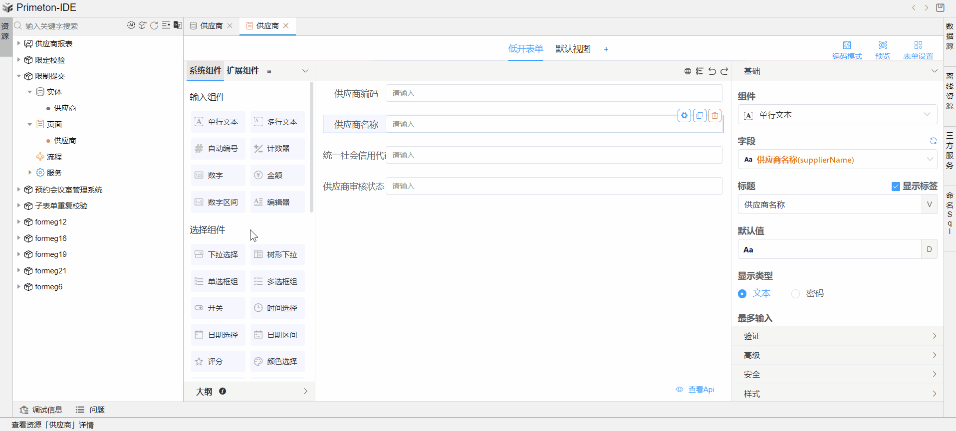Screen dimensions: 956x431
Task: Expand the 验证 section
Action: 837,336
